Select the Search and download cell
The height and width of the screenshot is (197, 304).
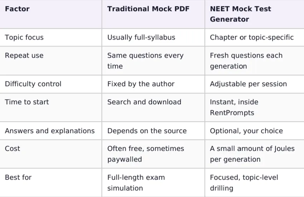point(144,102)
